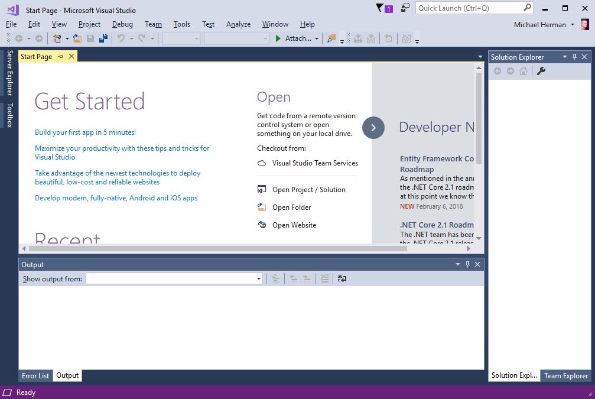Open the Analyze menu

238,24
